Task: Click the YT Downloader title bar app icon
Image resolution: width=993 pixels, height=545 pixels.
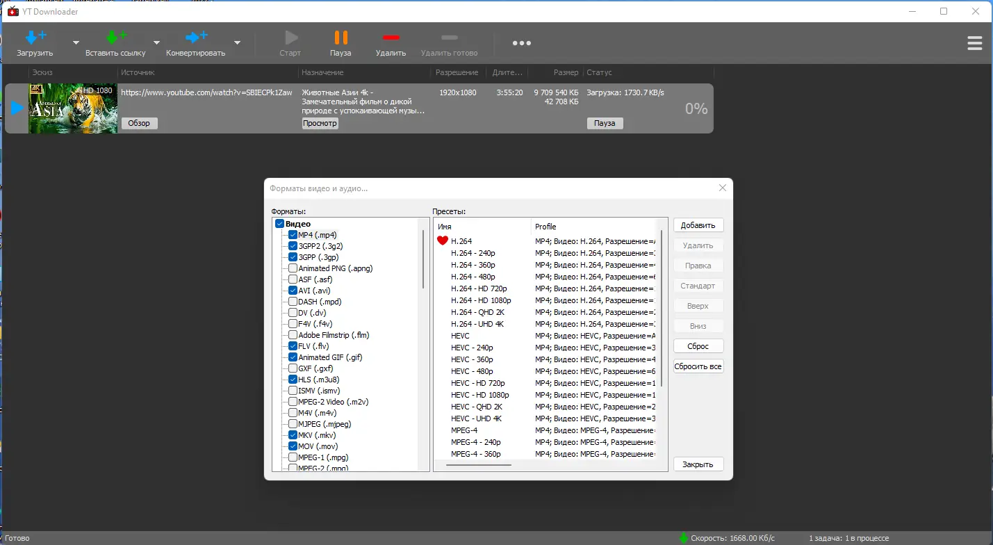Action: click(12, 11)
